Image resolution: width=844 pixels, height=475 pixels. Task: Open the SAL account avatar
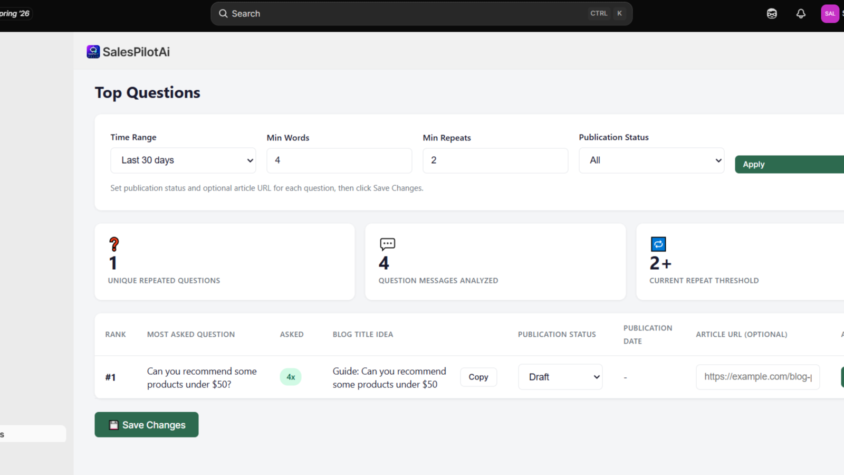830,14
